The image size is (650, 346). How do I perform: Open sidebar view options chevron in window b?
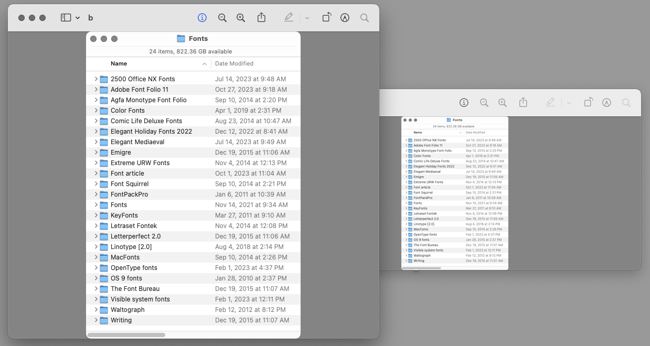pyautogui.click(x=78, y=18)
